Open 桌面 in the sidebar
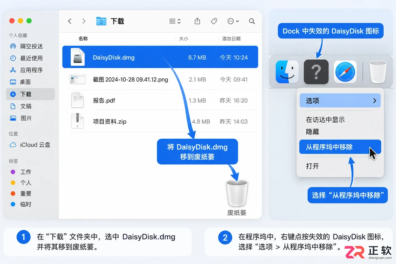The height and width of the screenshot is (264, 396). pos(30,82)
